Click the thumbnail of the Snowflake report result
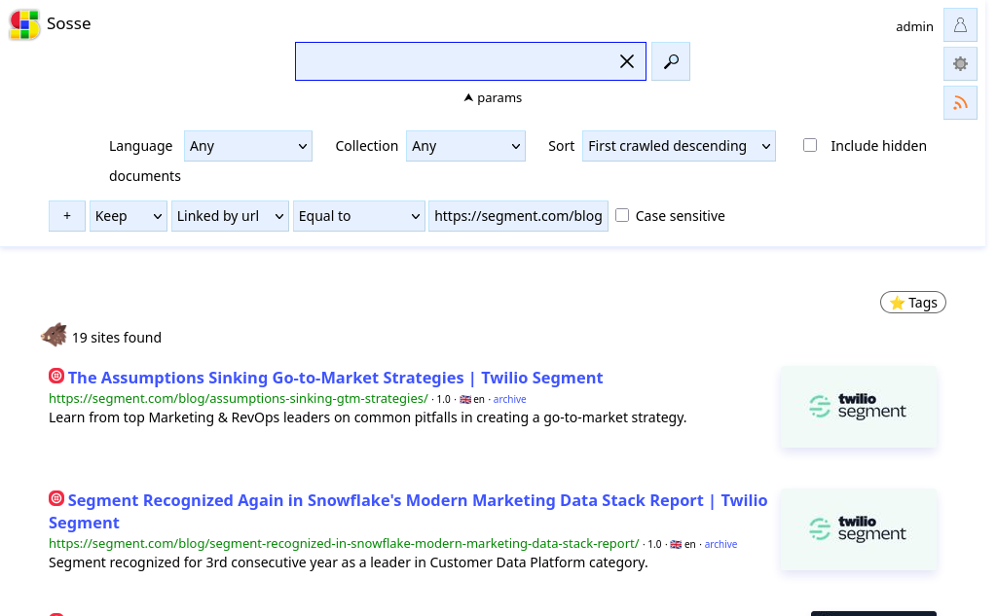 (x=859, y=529)
